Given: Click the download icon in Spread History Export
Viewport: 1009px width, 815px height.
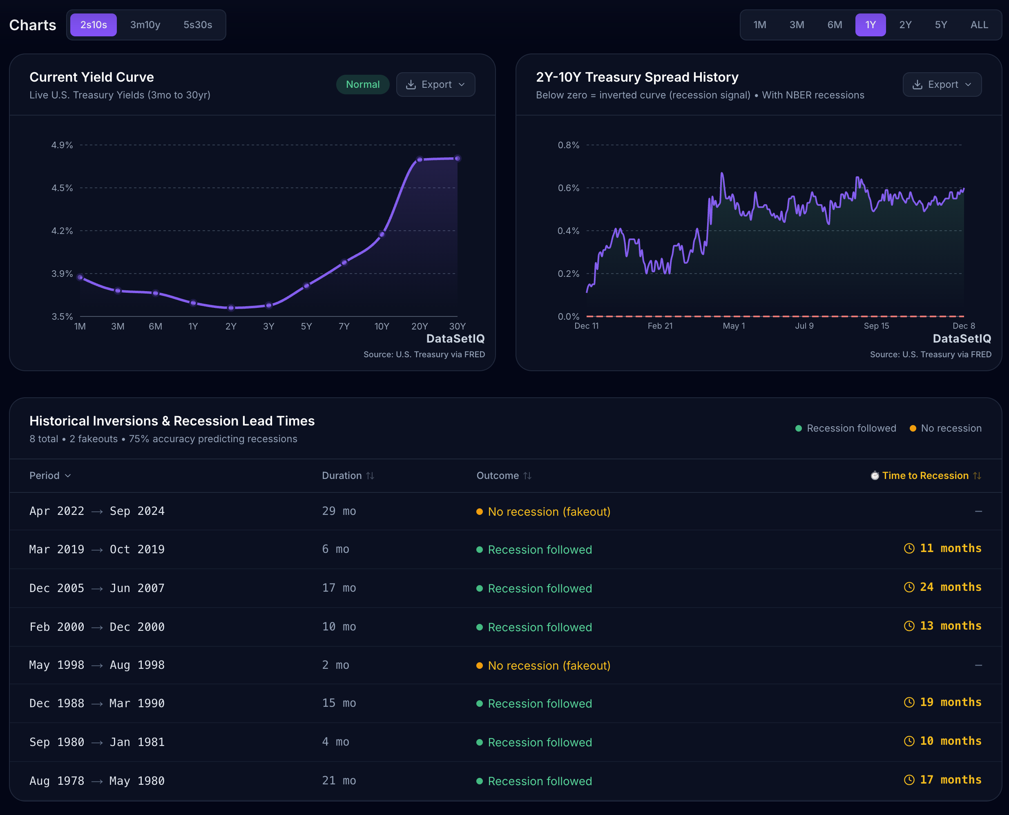Looking at the screenshot, I should tap(917, 85).
